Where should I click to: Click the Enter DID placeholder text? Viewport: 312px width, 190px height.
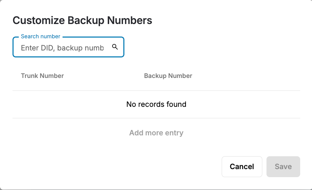coord(62,48)
